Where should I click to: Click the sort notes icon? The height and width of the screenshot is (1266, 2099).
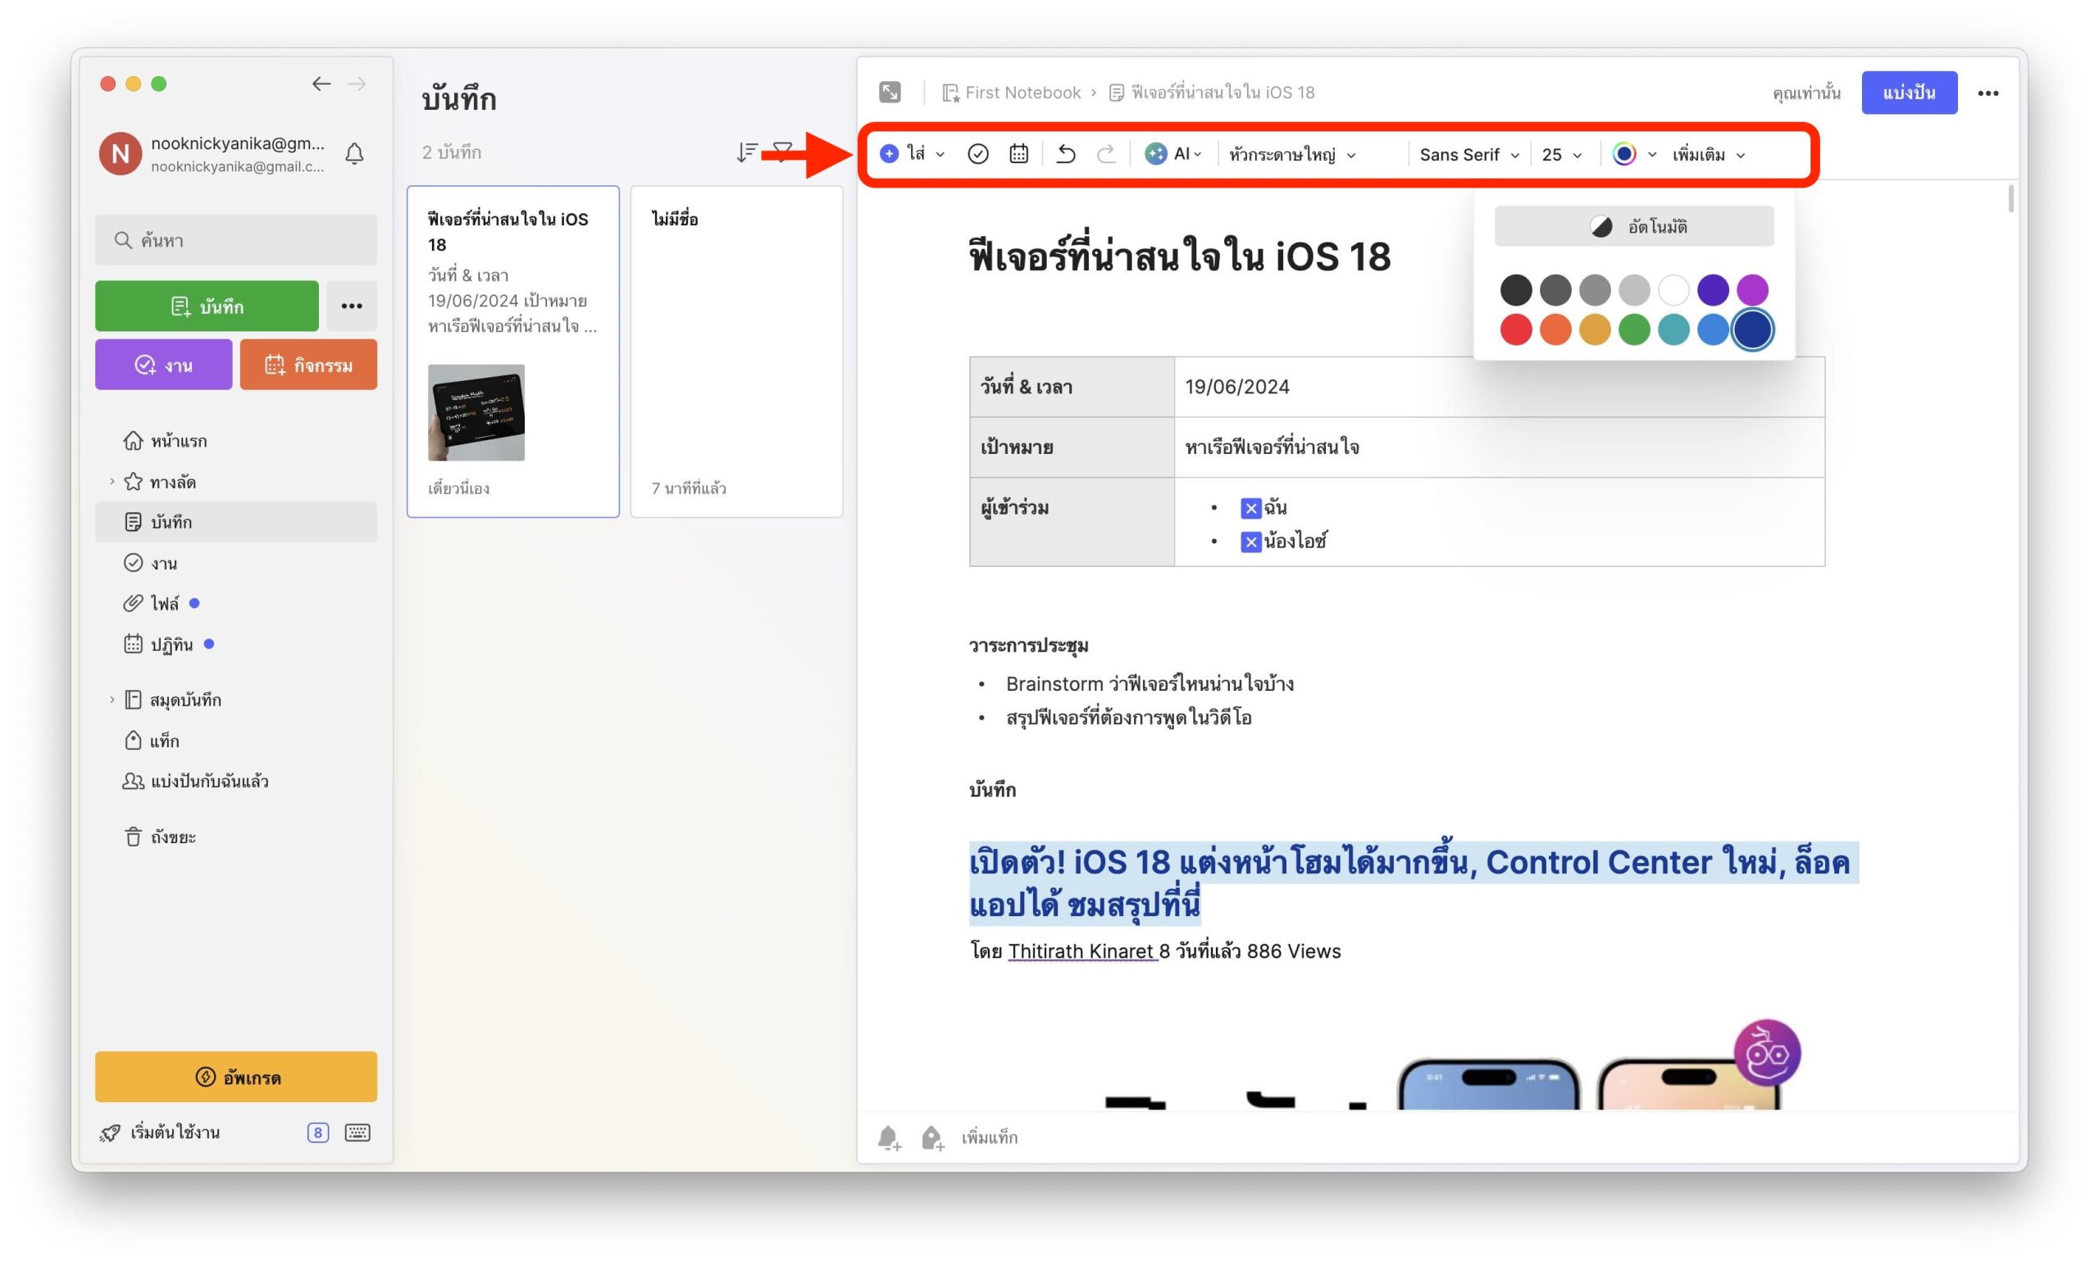pos(746,152)
